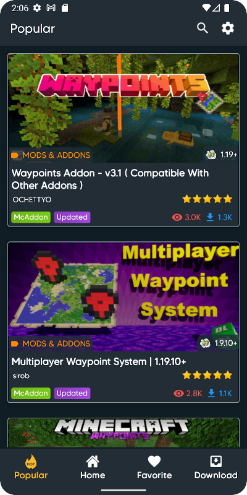Tap the five-star rating of sirob's addon
Screen dimensions: 247x495
coord(207,375)
